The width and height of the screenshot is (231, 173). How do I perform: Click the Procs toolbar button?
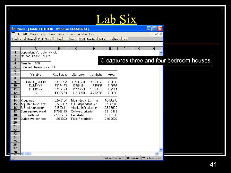tap(22, 39)
